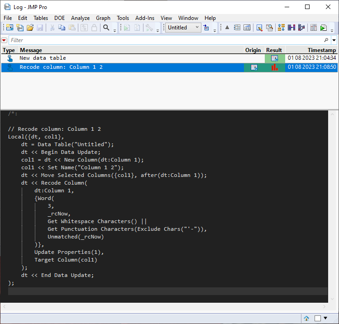
Task: Open the Untitled data table dropdown
Action: pyautogui.click(x=183, y=28)
